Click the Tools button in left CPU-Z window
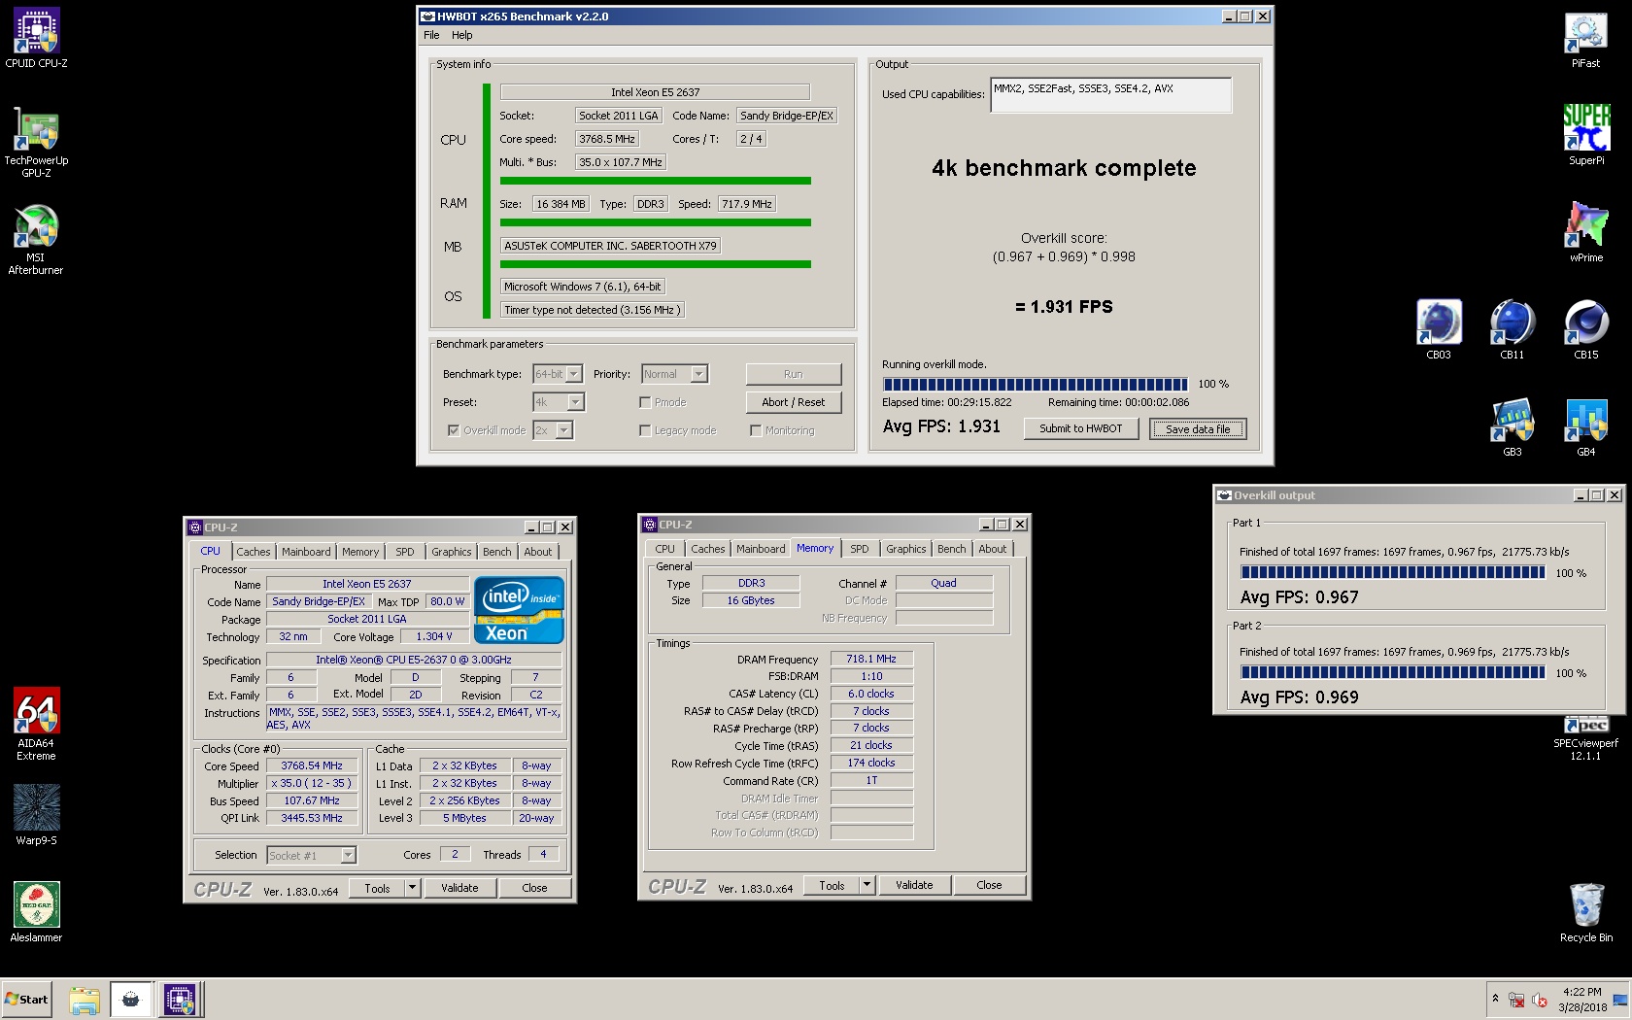This screenshot has width=1632, height=1020. (378, 888)
